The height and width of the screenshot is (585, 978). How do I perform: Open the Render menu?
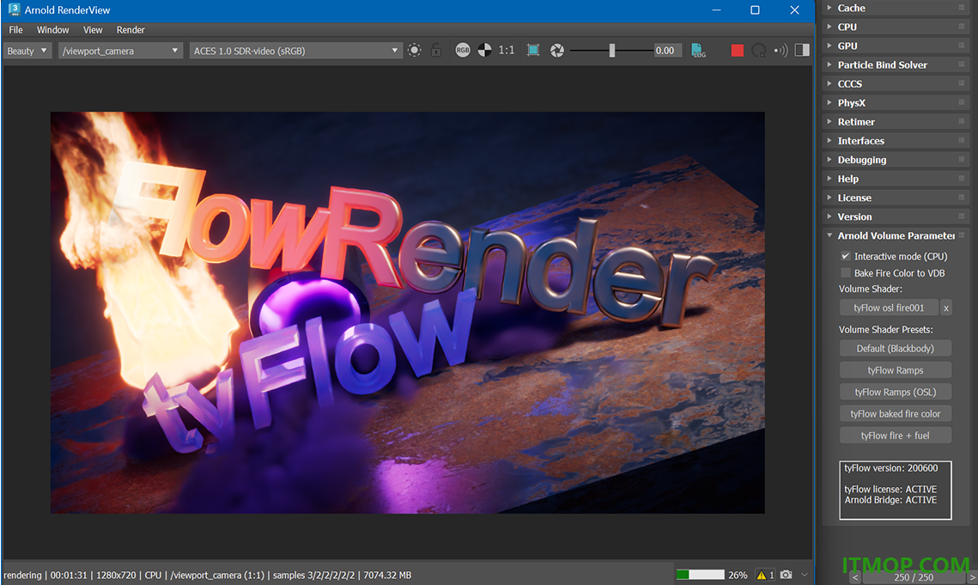point(131,30)
